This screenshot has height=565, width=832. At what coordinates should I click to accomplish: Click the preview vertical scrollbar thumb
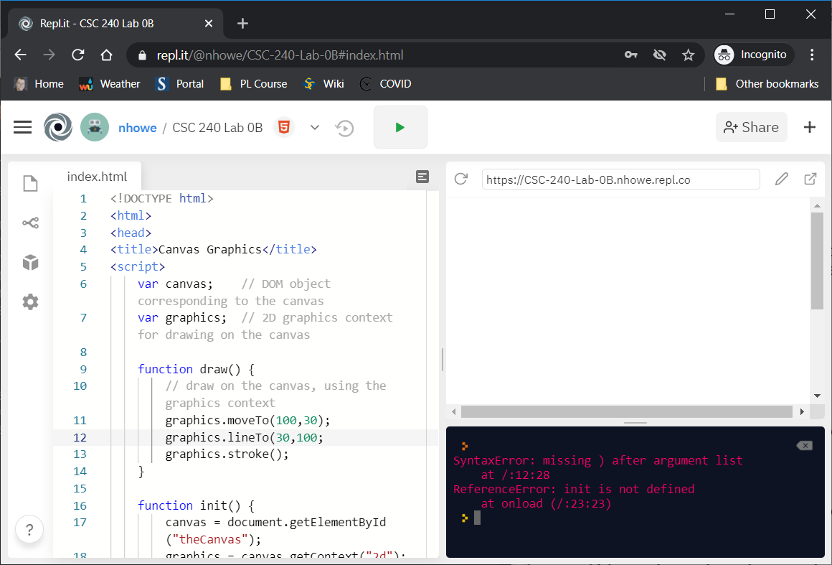click(x=817, y=261)
